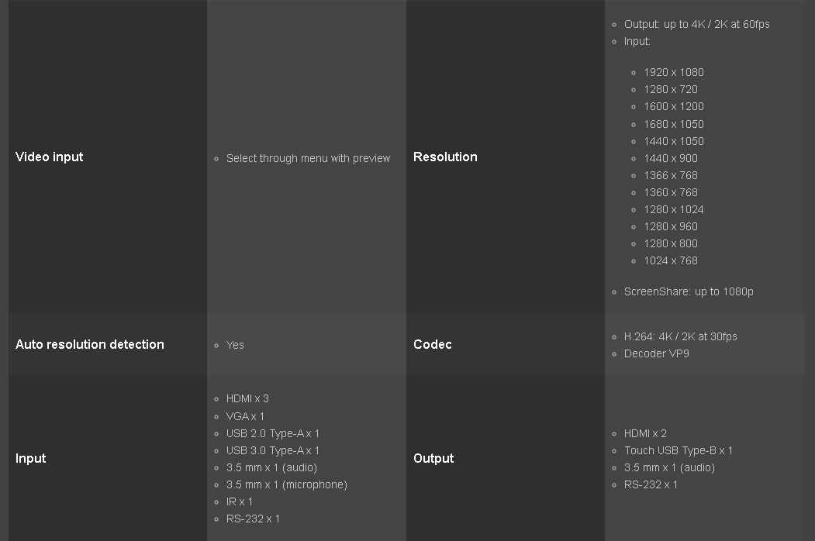This screenshot has width=815, height=541.
Task: Click "ScreenShare: up to 1080p" item
Action: (x=689, y=291)
